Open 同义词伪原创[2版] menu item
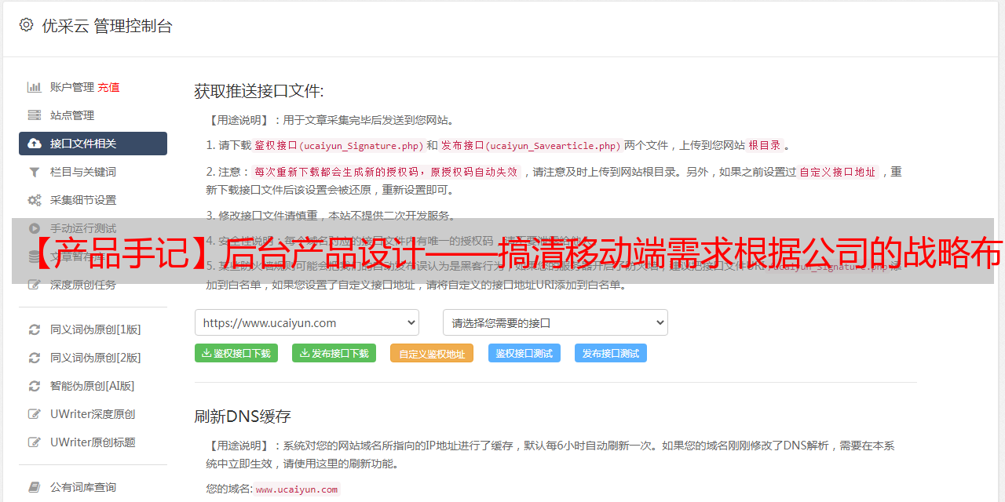Viewport: 1005px width, 502px height. pyautogui.click(x=96, y=358)
